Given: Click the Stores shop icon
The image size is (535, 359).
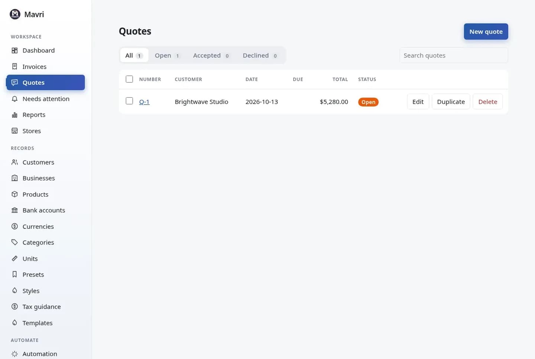Looking at the screenshot, I should (14, 131).
